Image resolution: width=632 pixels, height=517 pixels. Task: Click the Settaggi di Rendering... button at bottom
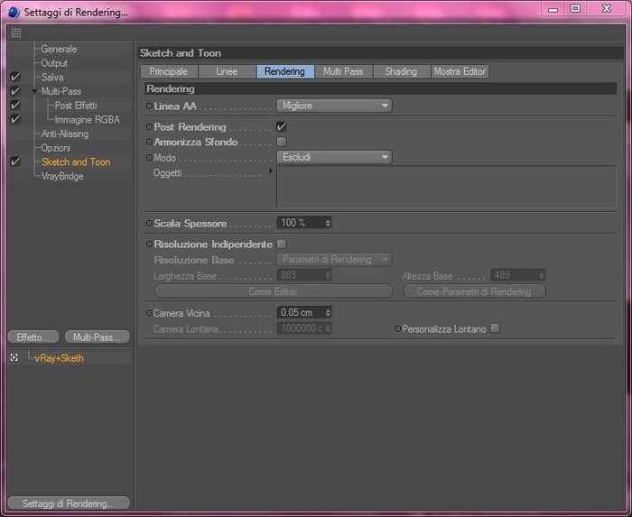click(69, 503)
